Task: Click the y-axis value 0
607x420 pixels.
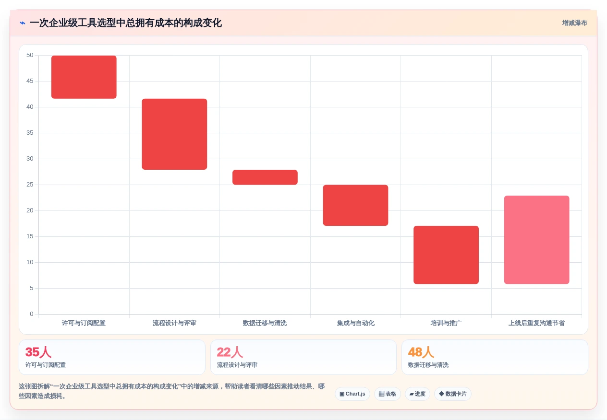Action: [32, 314]
